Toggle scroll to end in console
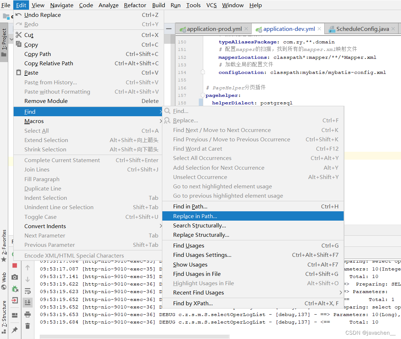401x339 pixels. tap(28, 302)
